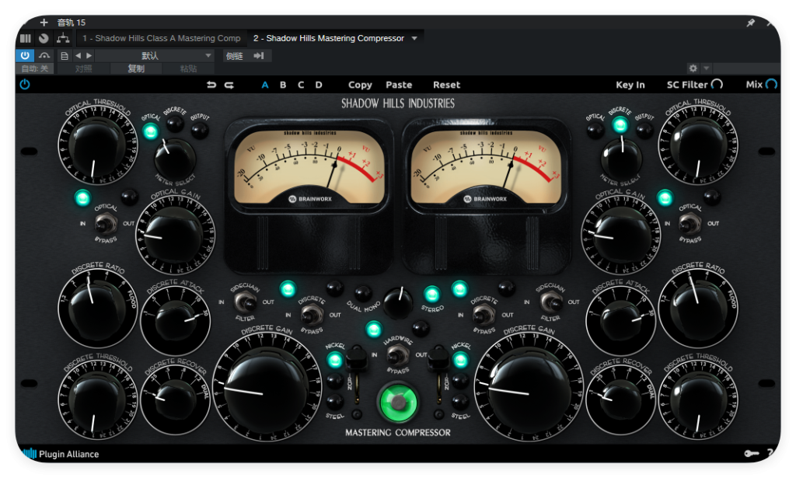Viewport: 796px width, 478px height.
Task: Click the license key icon
Action: (752, 453)
